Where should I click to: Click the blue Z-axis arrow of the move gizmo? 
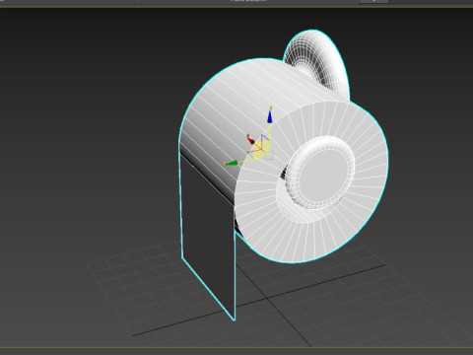click(x=270, y=116)
